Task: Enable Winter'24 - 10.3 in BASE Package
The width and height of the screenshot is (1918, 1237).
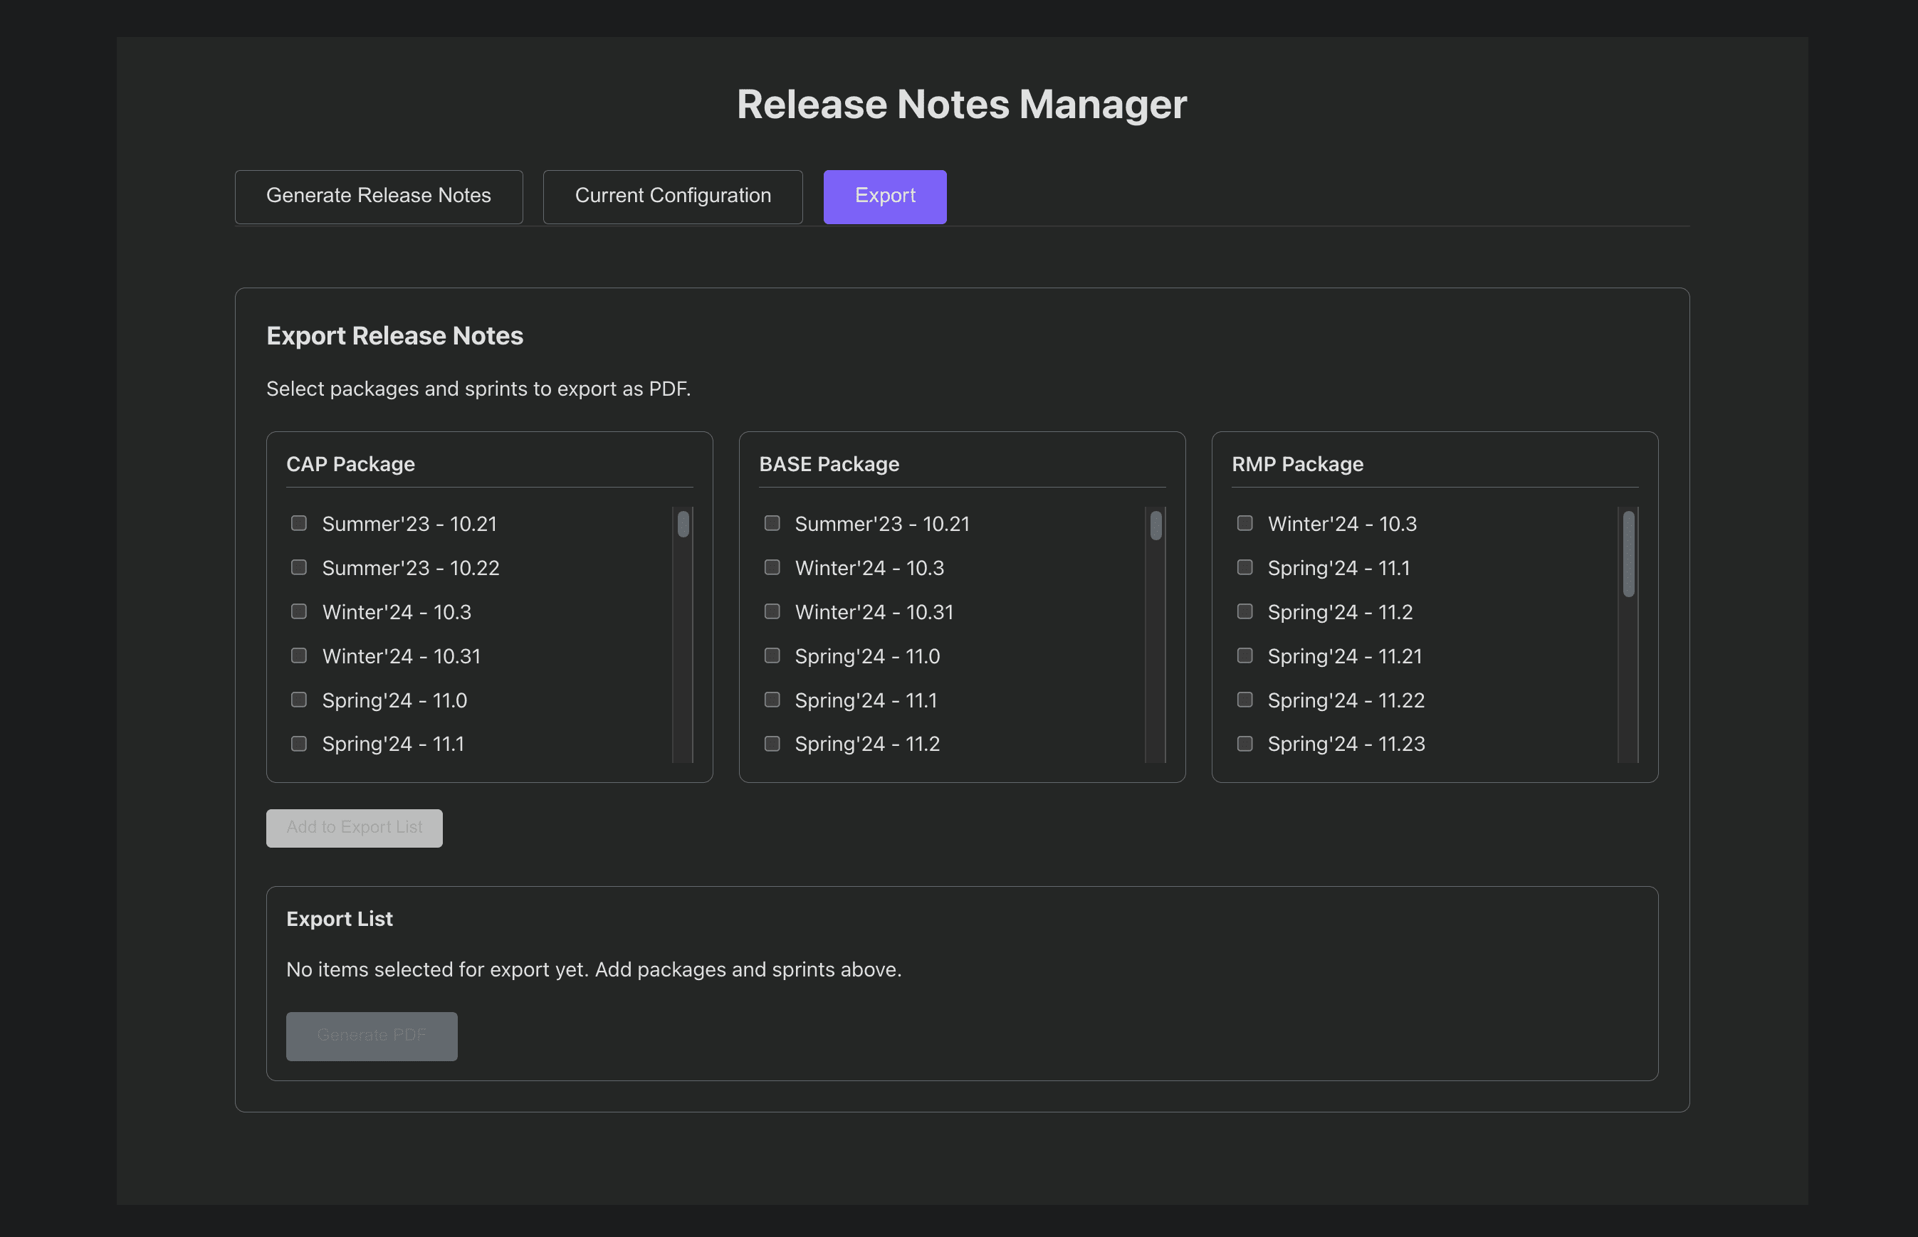Action: pos(772,568)
